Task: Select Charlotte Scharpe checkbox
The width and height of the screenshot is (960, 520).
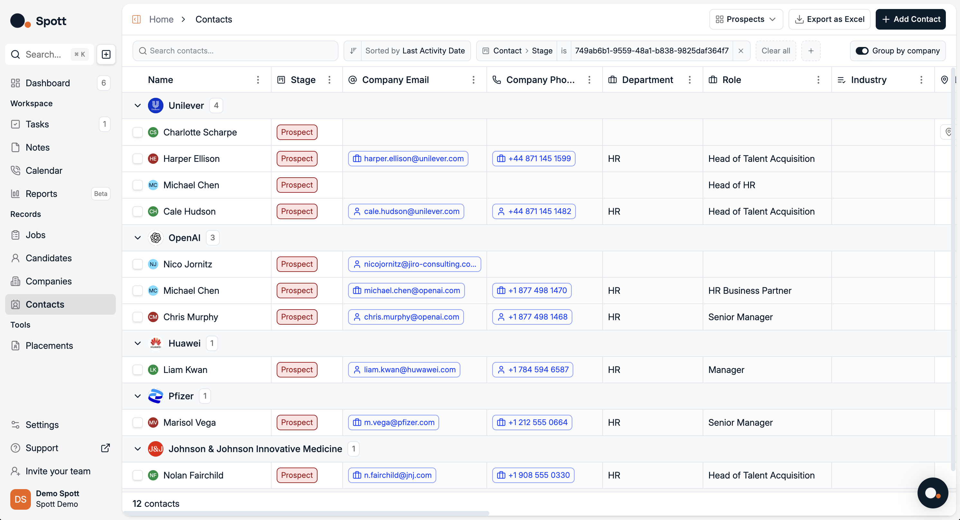Action: click(138, 132)
